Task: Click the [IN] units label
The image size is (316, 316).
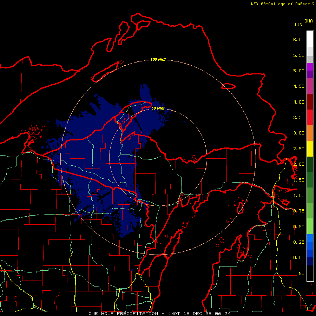Action: click(299, 24)
